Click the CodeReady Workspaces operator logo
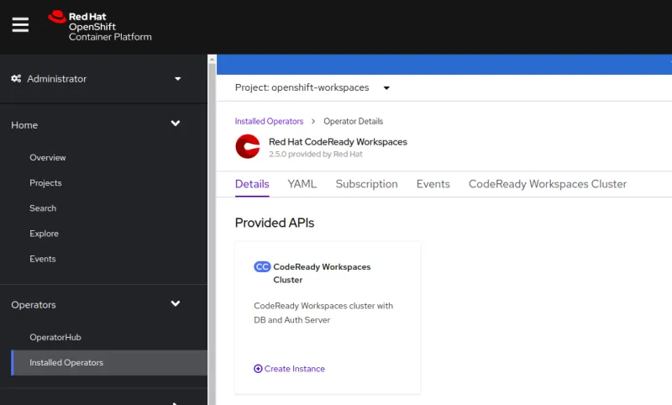Screen dimensions: 672x405 click(x=248, y=147)
